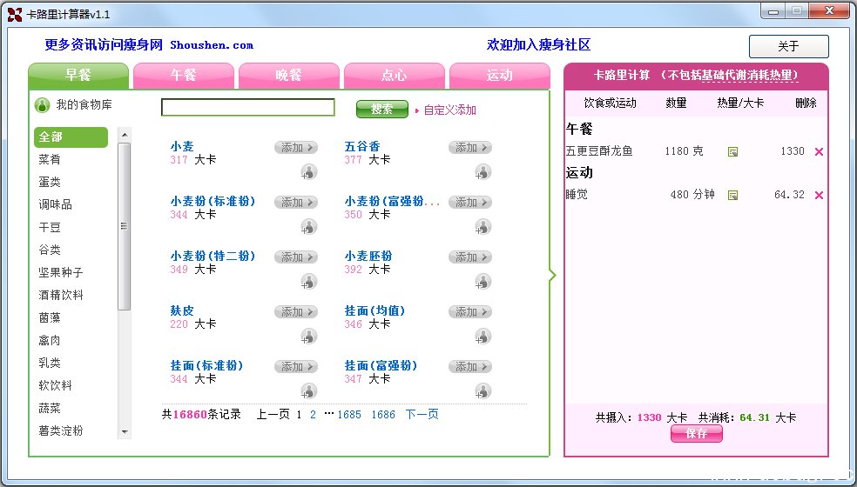Select the 蔬菜 category
857x487 pixels.
pos(50,409)
